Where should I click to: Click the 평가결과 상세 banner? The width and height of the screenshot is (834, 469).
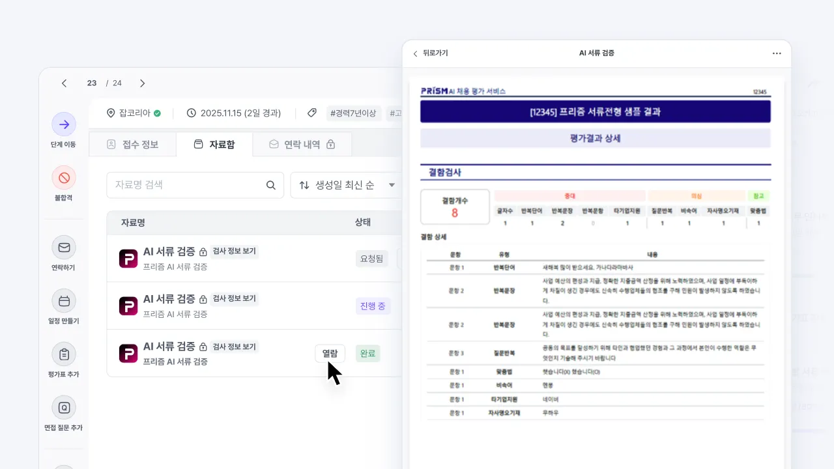(596, 138)
